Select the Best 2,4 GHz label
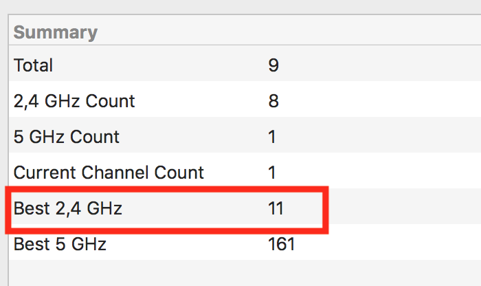481x286 pixels. [68, 208]
